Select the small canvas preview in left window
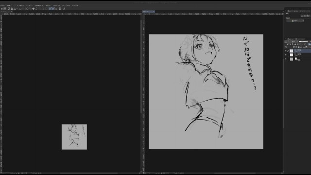The width and height of the screenshot is (311, 175). 74,137
